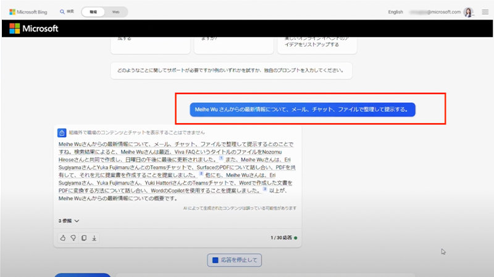Screen dimensions: 494x277
Task: Open citation footnote 3 in the response
Action: [x=264, y=190]
